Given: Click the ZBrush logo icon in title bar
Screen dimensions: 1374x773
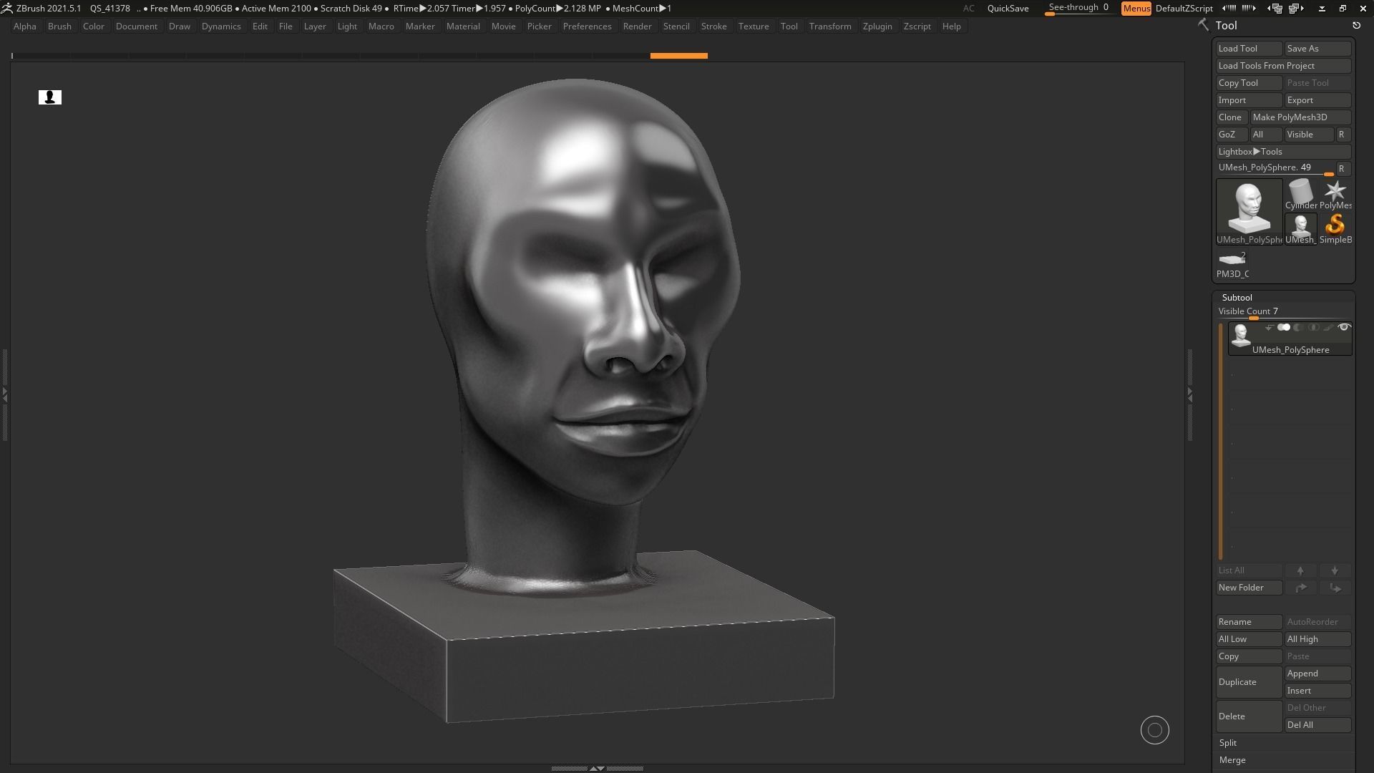Looking at the screenshot, I should coord(6,8).
